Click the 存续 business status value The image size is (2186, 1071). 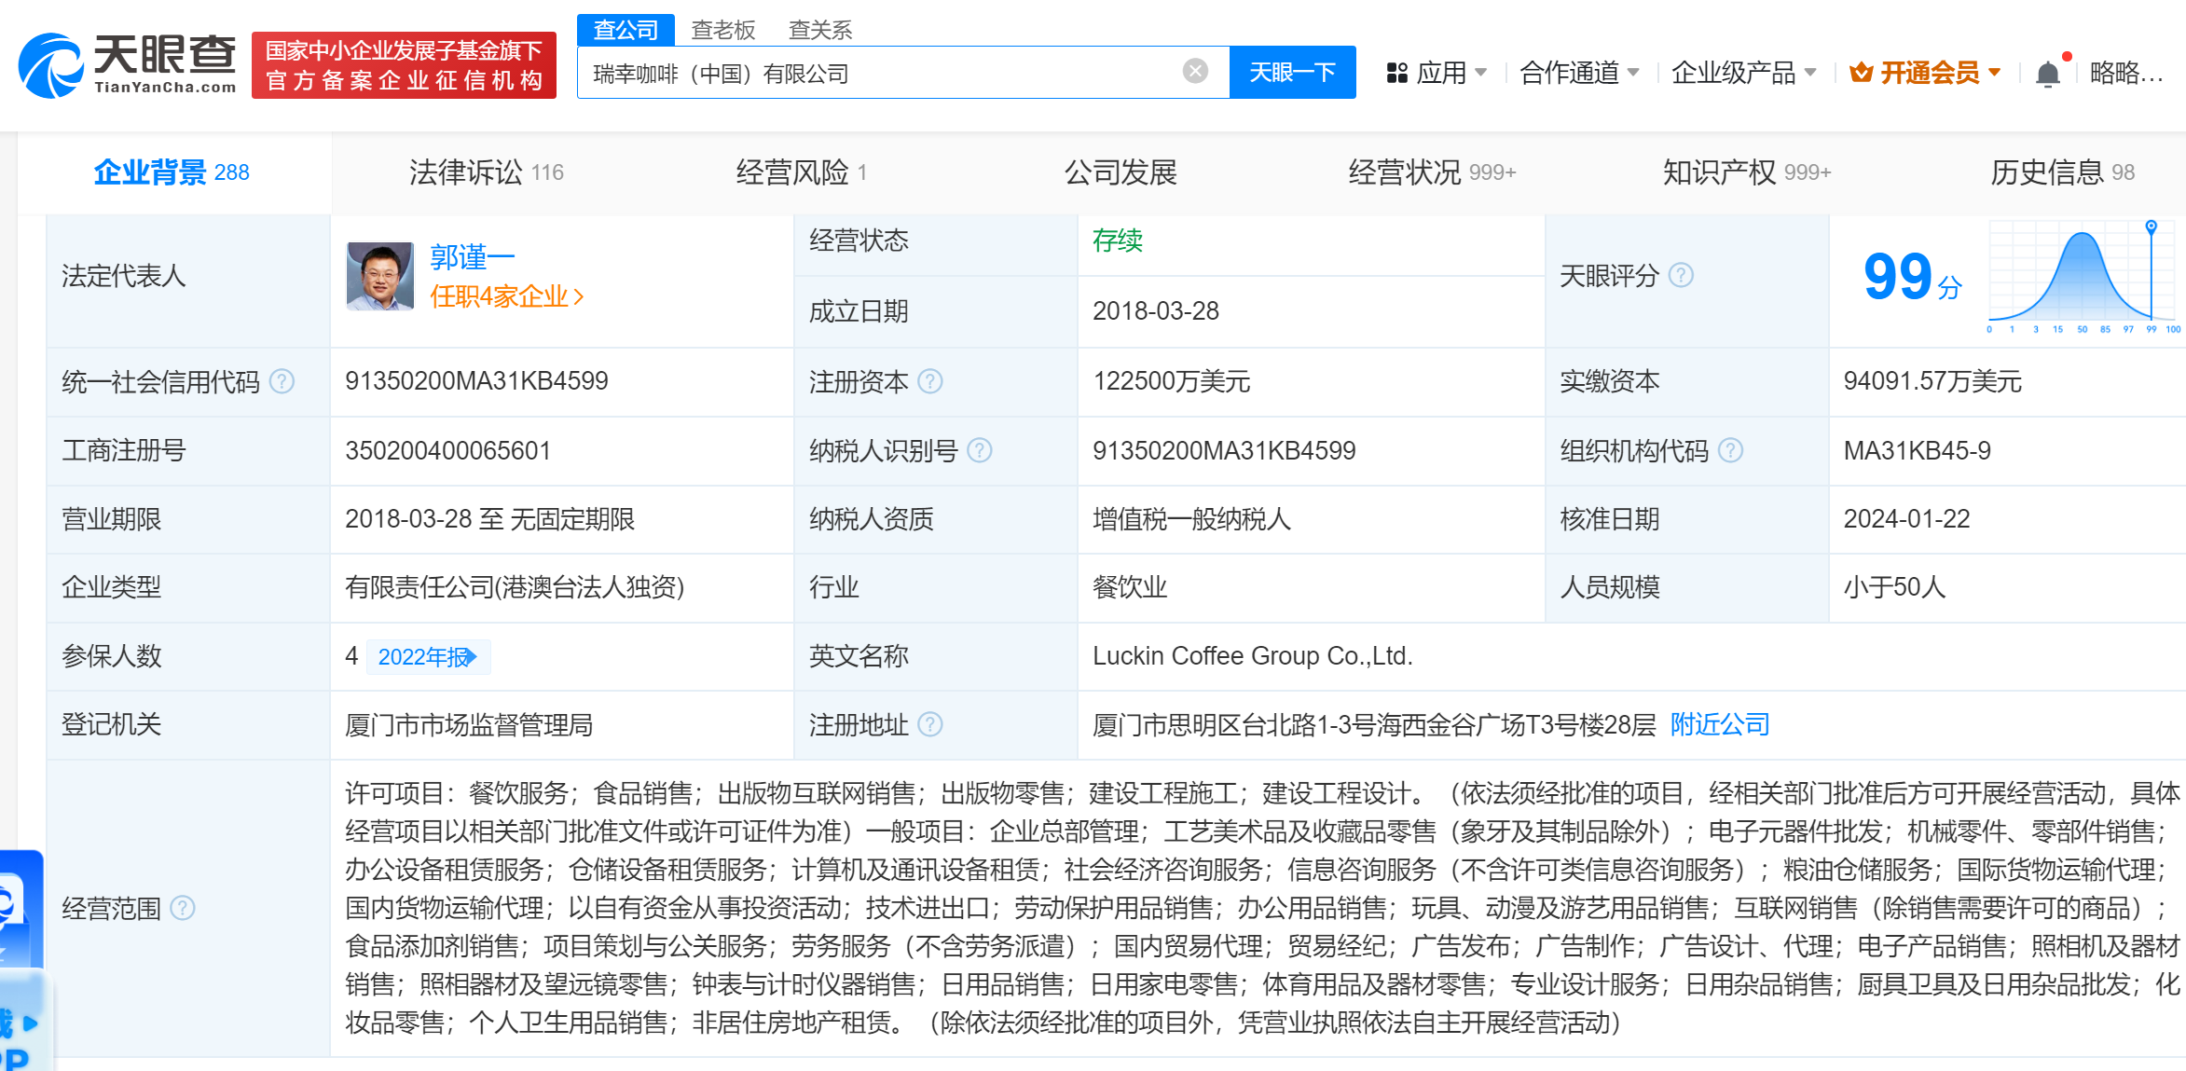[1118, 240]
